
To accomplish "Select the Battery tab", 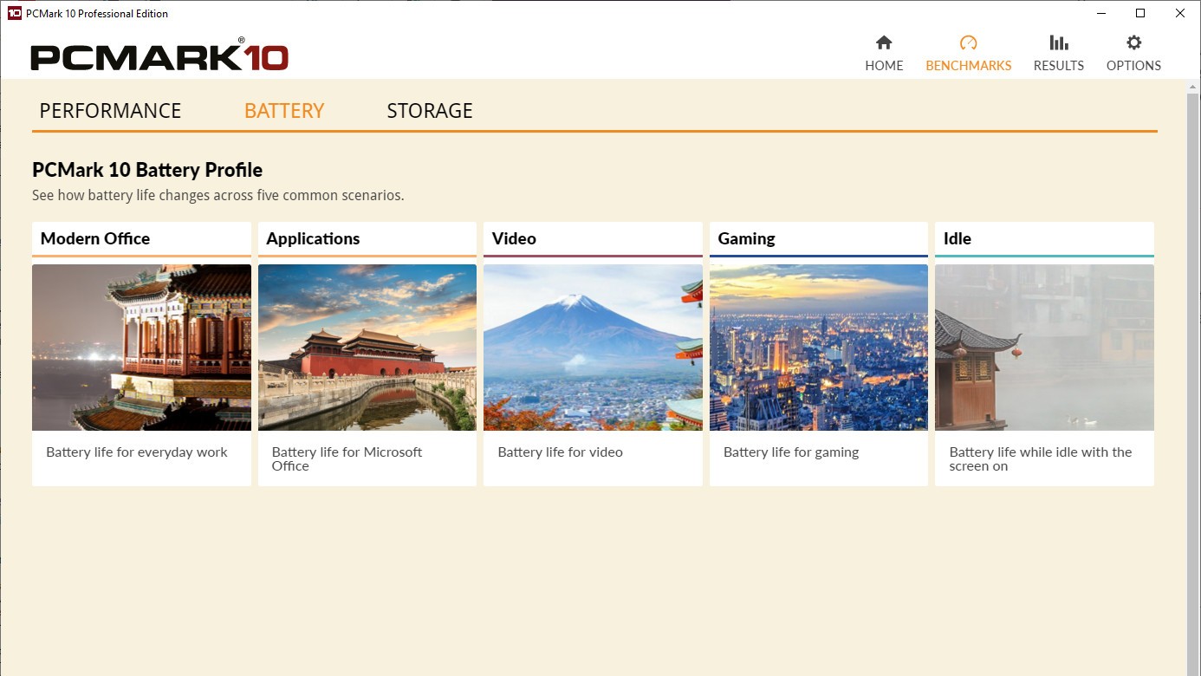I will (x=284, y=111).
